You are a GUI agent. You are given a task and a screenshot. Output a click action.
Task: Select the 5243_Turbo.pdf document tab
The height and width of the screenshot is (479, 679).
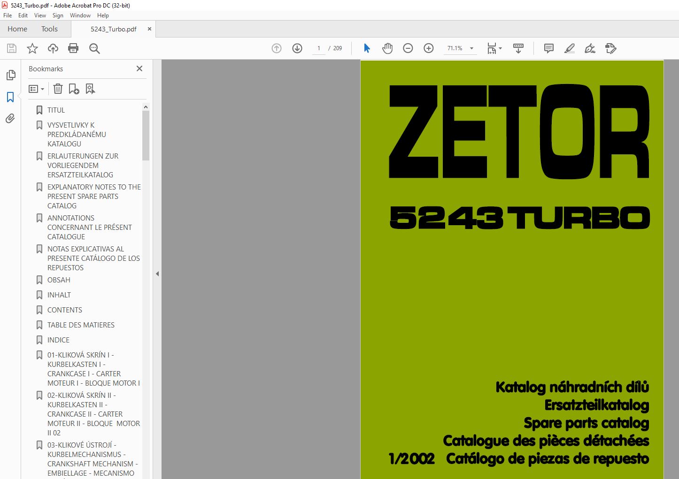click(113, 29)
